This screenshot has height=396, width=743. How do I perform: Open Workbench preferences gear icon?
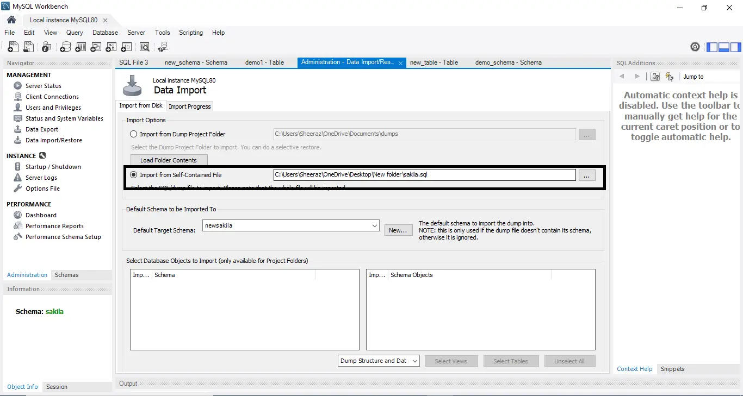coord(695,47)
